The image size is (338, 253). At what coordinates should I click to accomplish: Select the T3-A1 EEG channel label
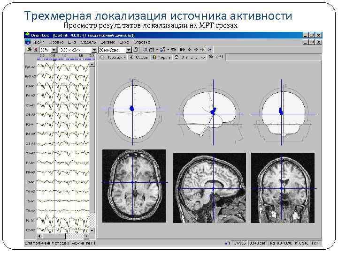pyautogui.click(x=30, y=182)
